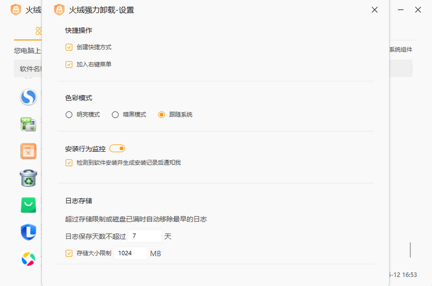Select the recycle bin app icon in list
Screen dimensions: 432x286
[x=28, y=178]
